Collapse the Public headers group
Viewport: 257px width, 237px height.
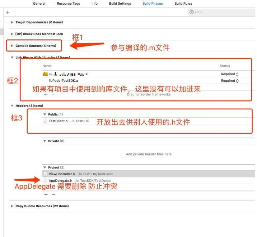pyautogui.click(x=45, y=114)
